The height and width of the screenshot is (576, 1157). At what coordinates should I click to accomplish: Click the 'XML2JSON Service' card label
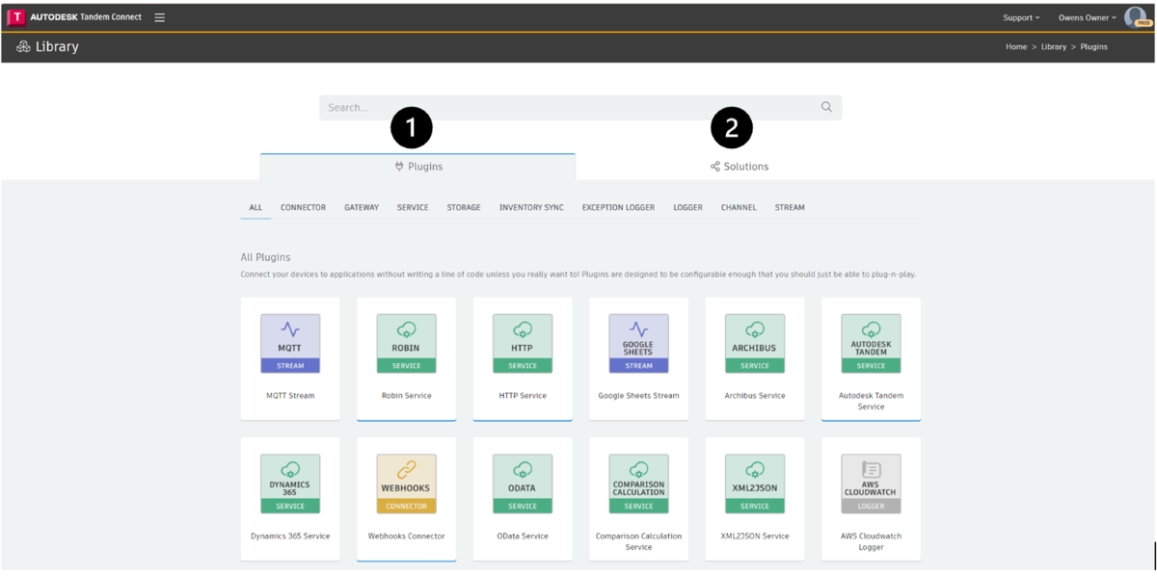click(x=755, y=537)
